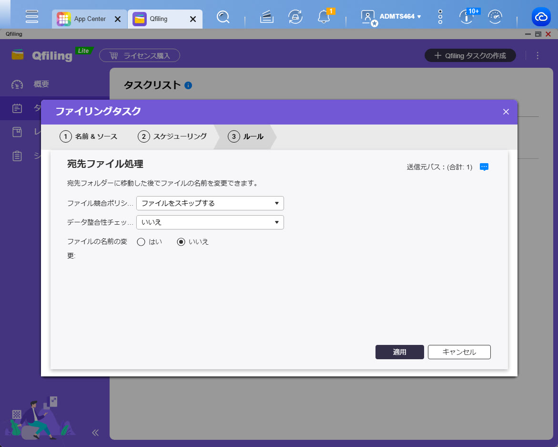Close the ファイリングタスク dialog
This screenshot has height=447, width=558.
click(x=506, y=112)
